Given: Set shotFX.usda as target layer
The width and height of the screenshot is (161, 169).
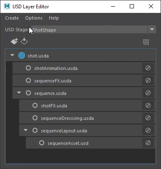Looking at the screenshot, I should click(35, 105).
